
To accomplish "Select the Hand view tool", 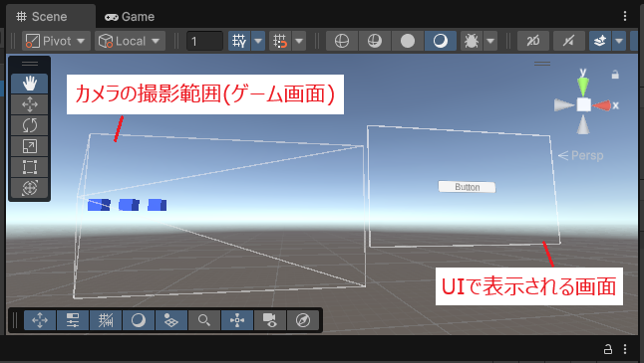I will click(x=30, y=84).
